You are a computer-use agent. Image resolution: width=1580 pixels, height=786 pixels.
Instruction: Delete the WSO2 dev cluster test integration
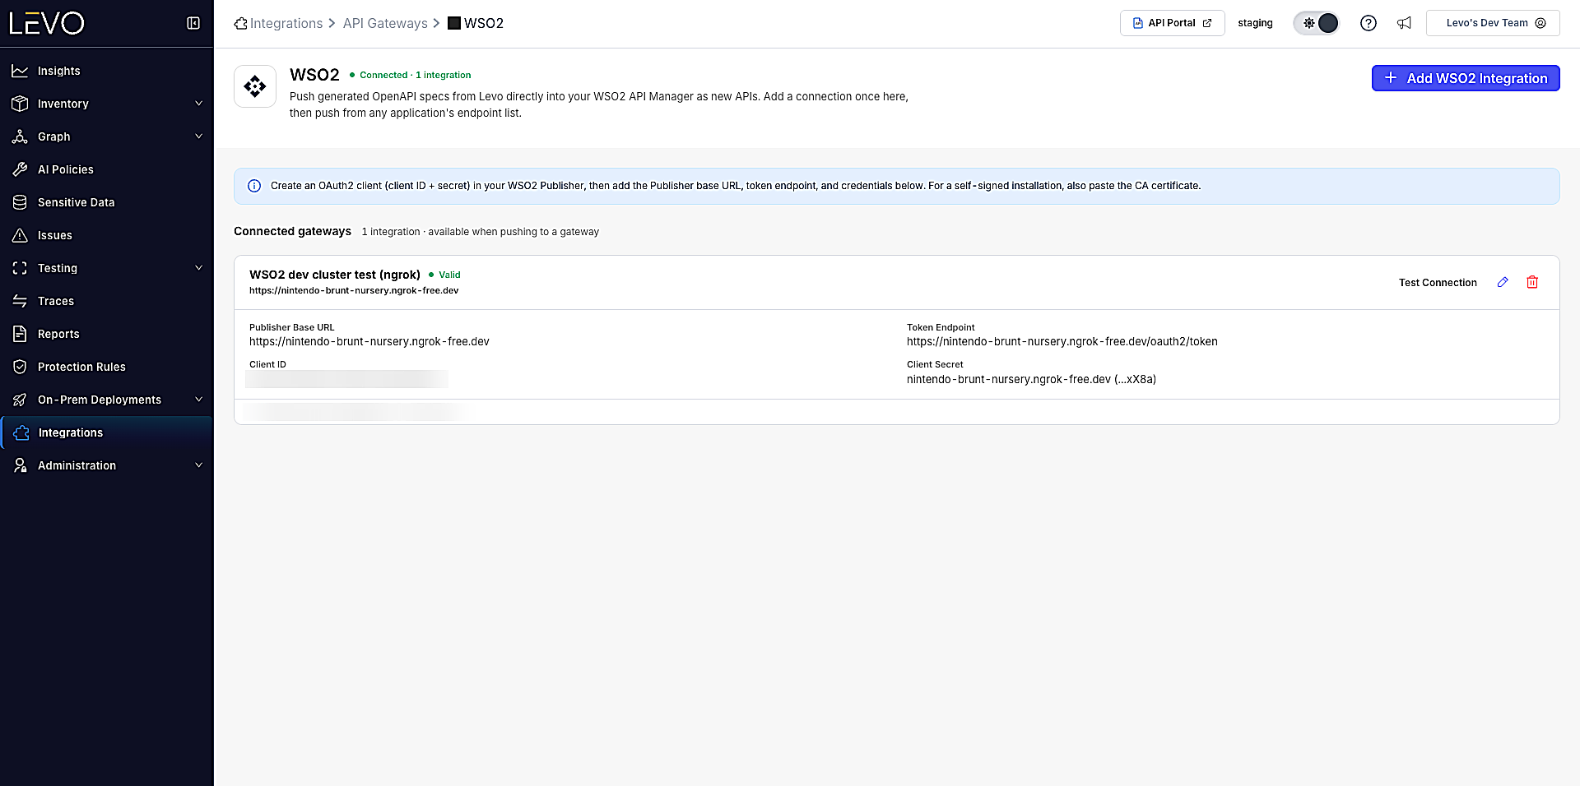point(1532,282)
